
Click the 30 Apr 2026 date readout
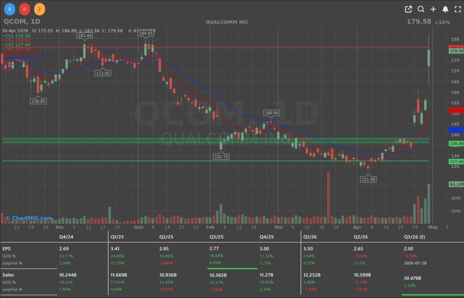click(15, 31)
